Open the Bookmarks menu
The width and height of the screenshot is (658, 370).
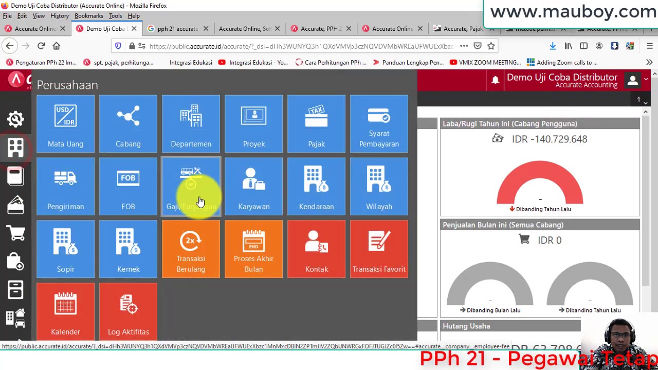tap(89, 16)
